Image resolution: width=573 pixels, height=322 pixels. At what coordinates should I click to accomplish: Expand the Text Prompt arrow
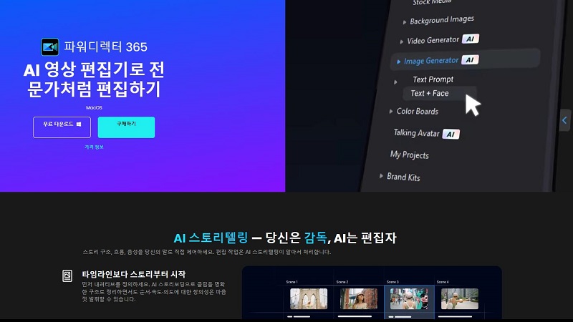[x=395, y=82]
